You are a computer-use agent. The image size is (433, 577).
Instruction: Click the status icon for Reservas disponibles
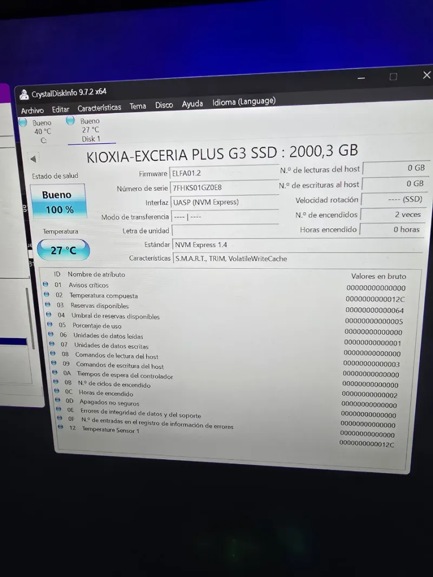tap(48, 304)
